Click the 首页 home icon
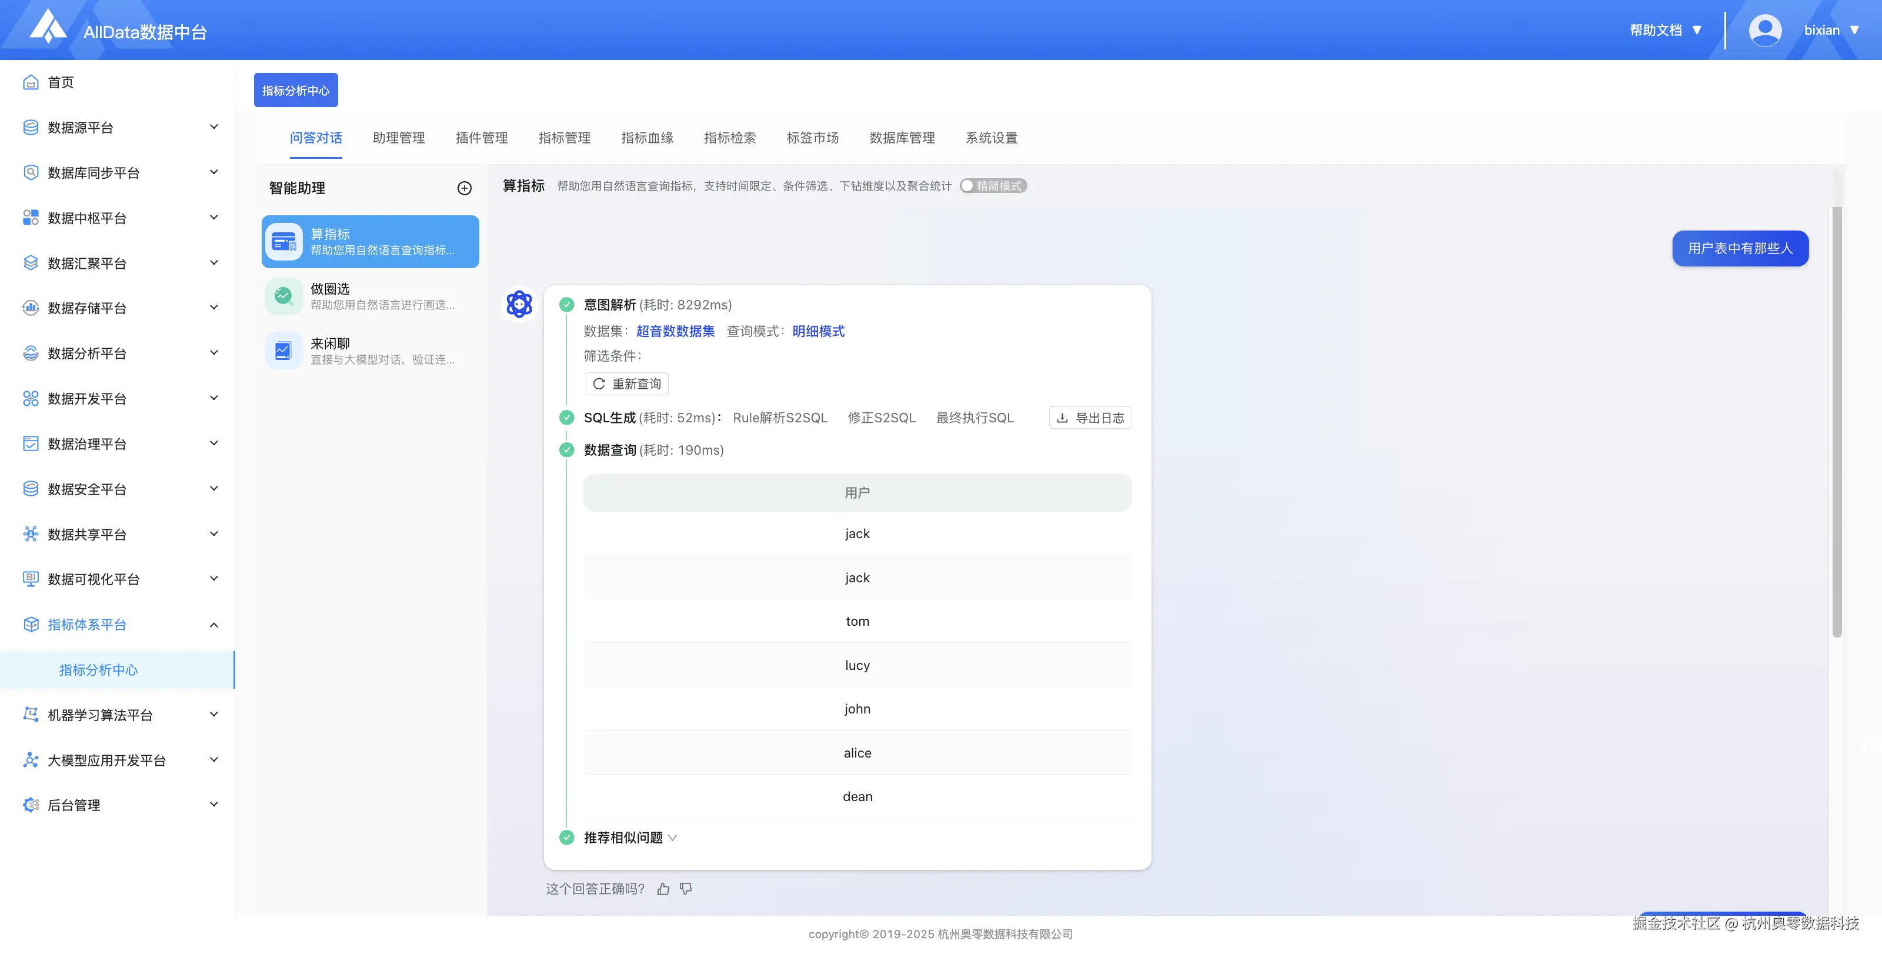The image size is (1882, 954). click(30, 82)
